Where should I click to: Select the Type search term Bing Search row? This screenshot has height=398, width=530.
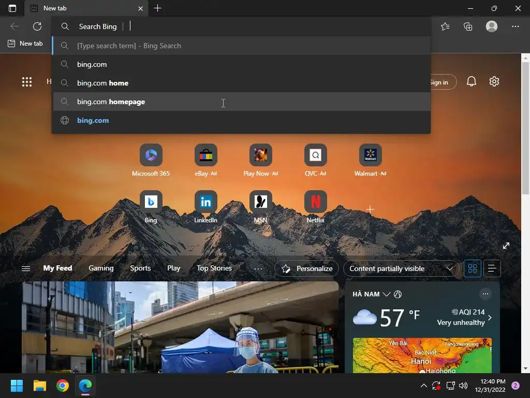242,46
